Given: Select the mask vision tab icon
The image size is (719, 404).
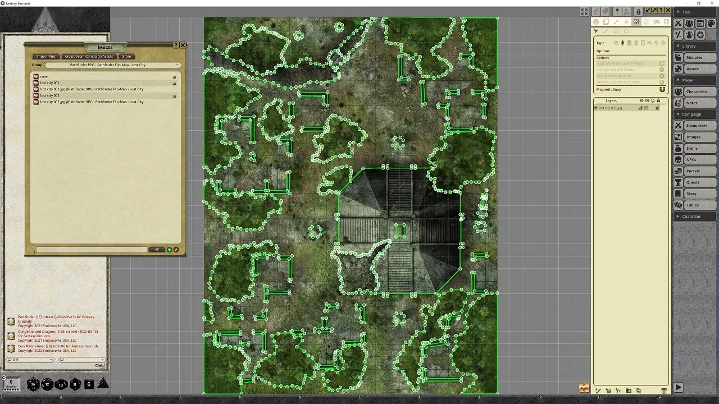Looking at the screenshot, I should pos(657,22).
